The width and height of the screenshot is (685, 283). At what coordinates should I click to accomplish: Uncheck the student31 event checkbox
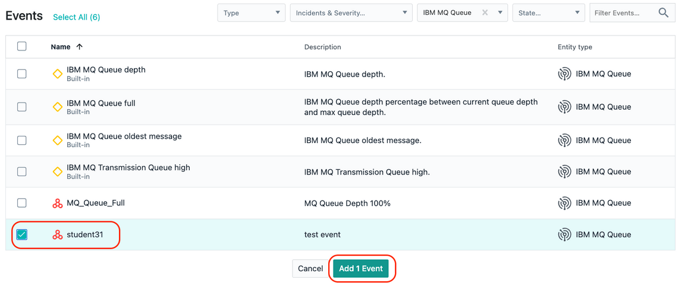point(22,234)
